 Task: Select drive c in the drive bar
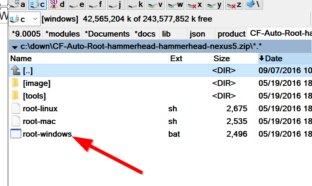coord(38,5)
